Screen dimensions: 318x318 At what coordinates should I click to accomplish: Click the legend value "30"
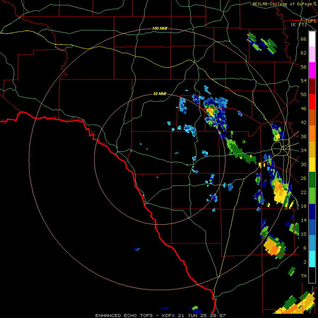pyautogui.click(x=304, y=164)
